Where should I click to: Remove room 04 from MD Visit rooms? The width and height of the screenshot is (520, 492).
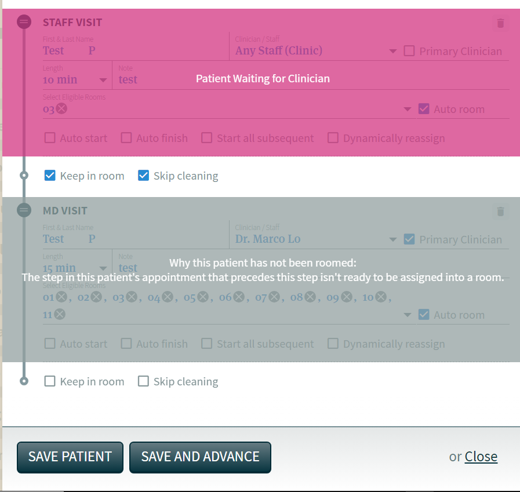click(168, 297)
